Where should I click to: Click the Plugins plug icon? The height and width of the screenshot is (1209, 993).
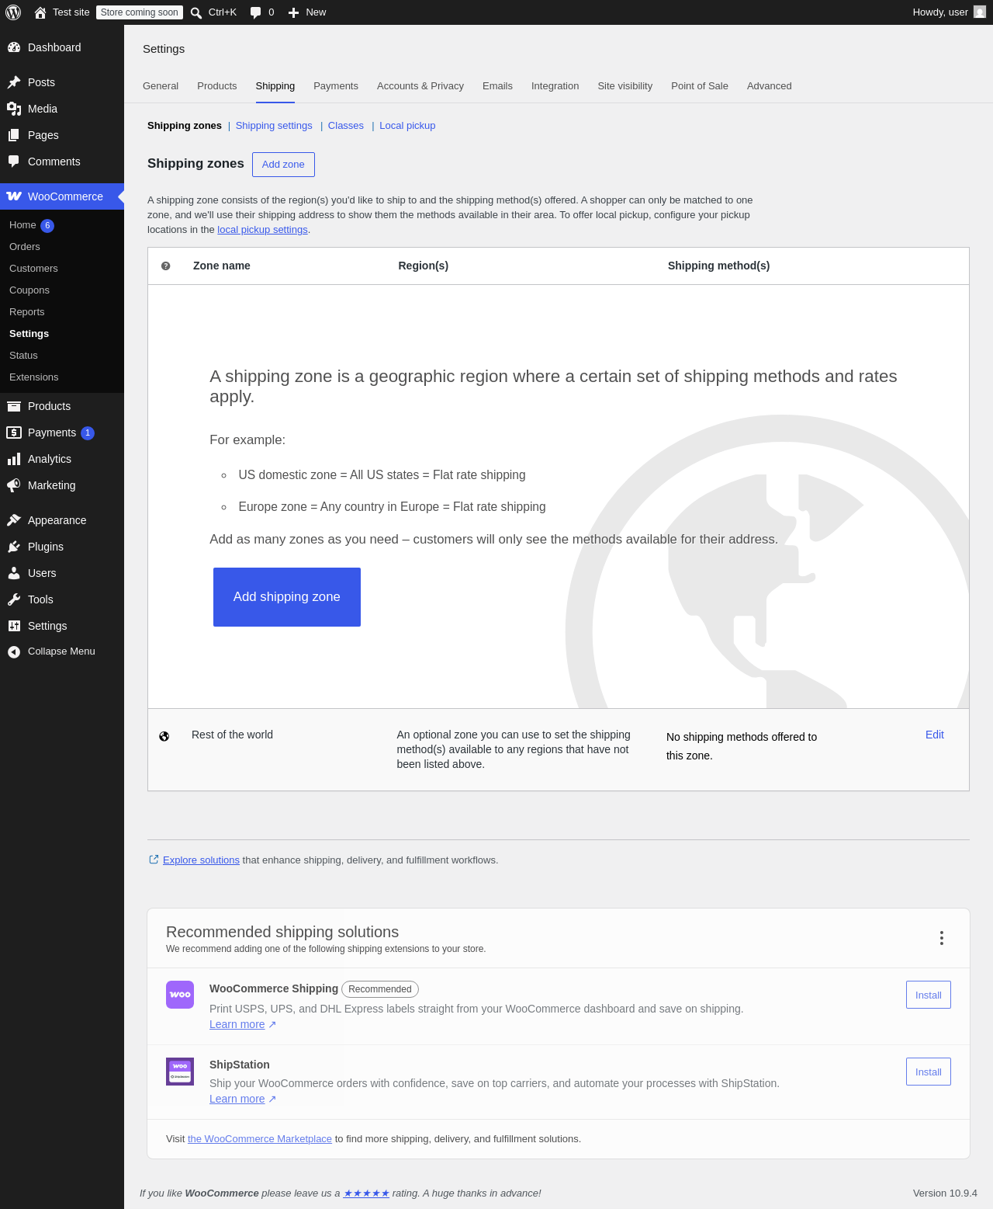tap(14, 547)
